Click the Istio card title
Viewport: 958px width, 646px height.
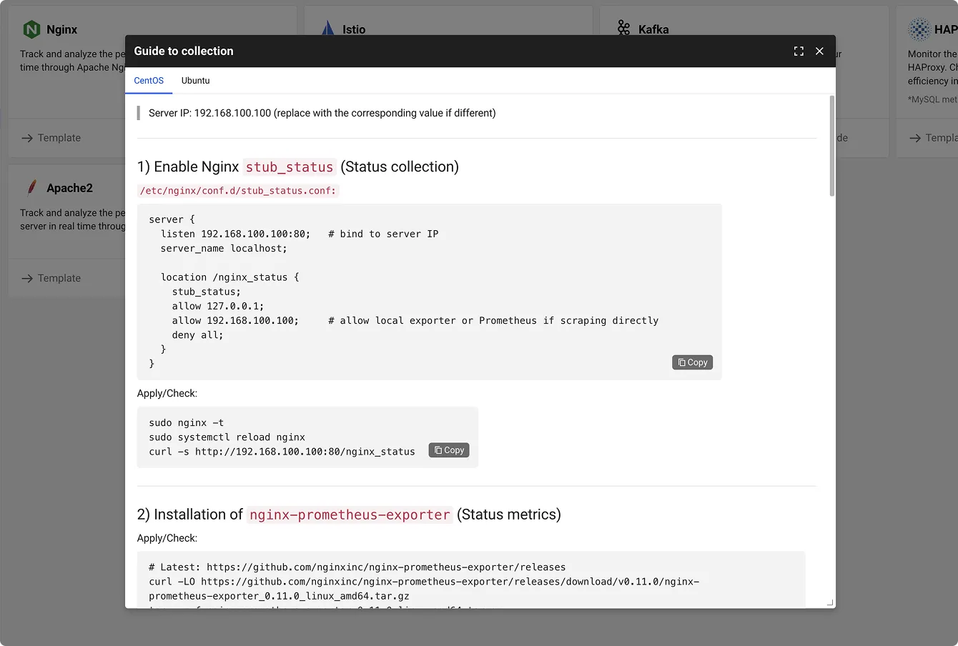pos(354,29)
